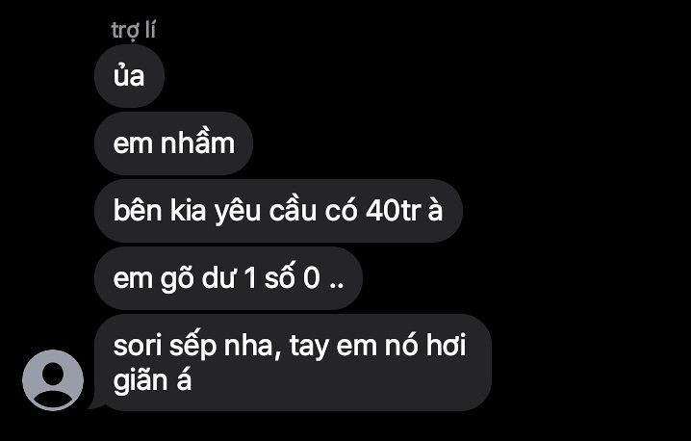Click the words "tay em" in last message

pos(333,347)
